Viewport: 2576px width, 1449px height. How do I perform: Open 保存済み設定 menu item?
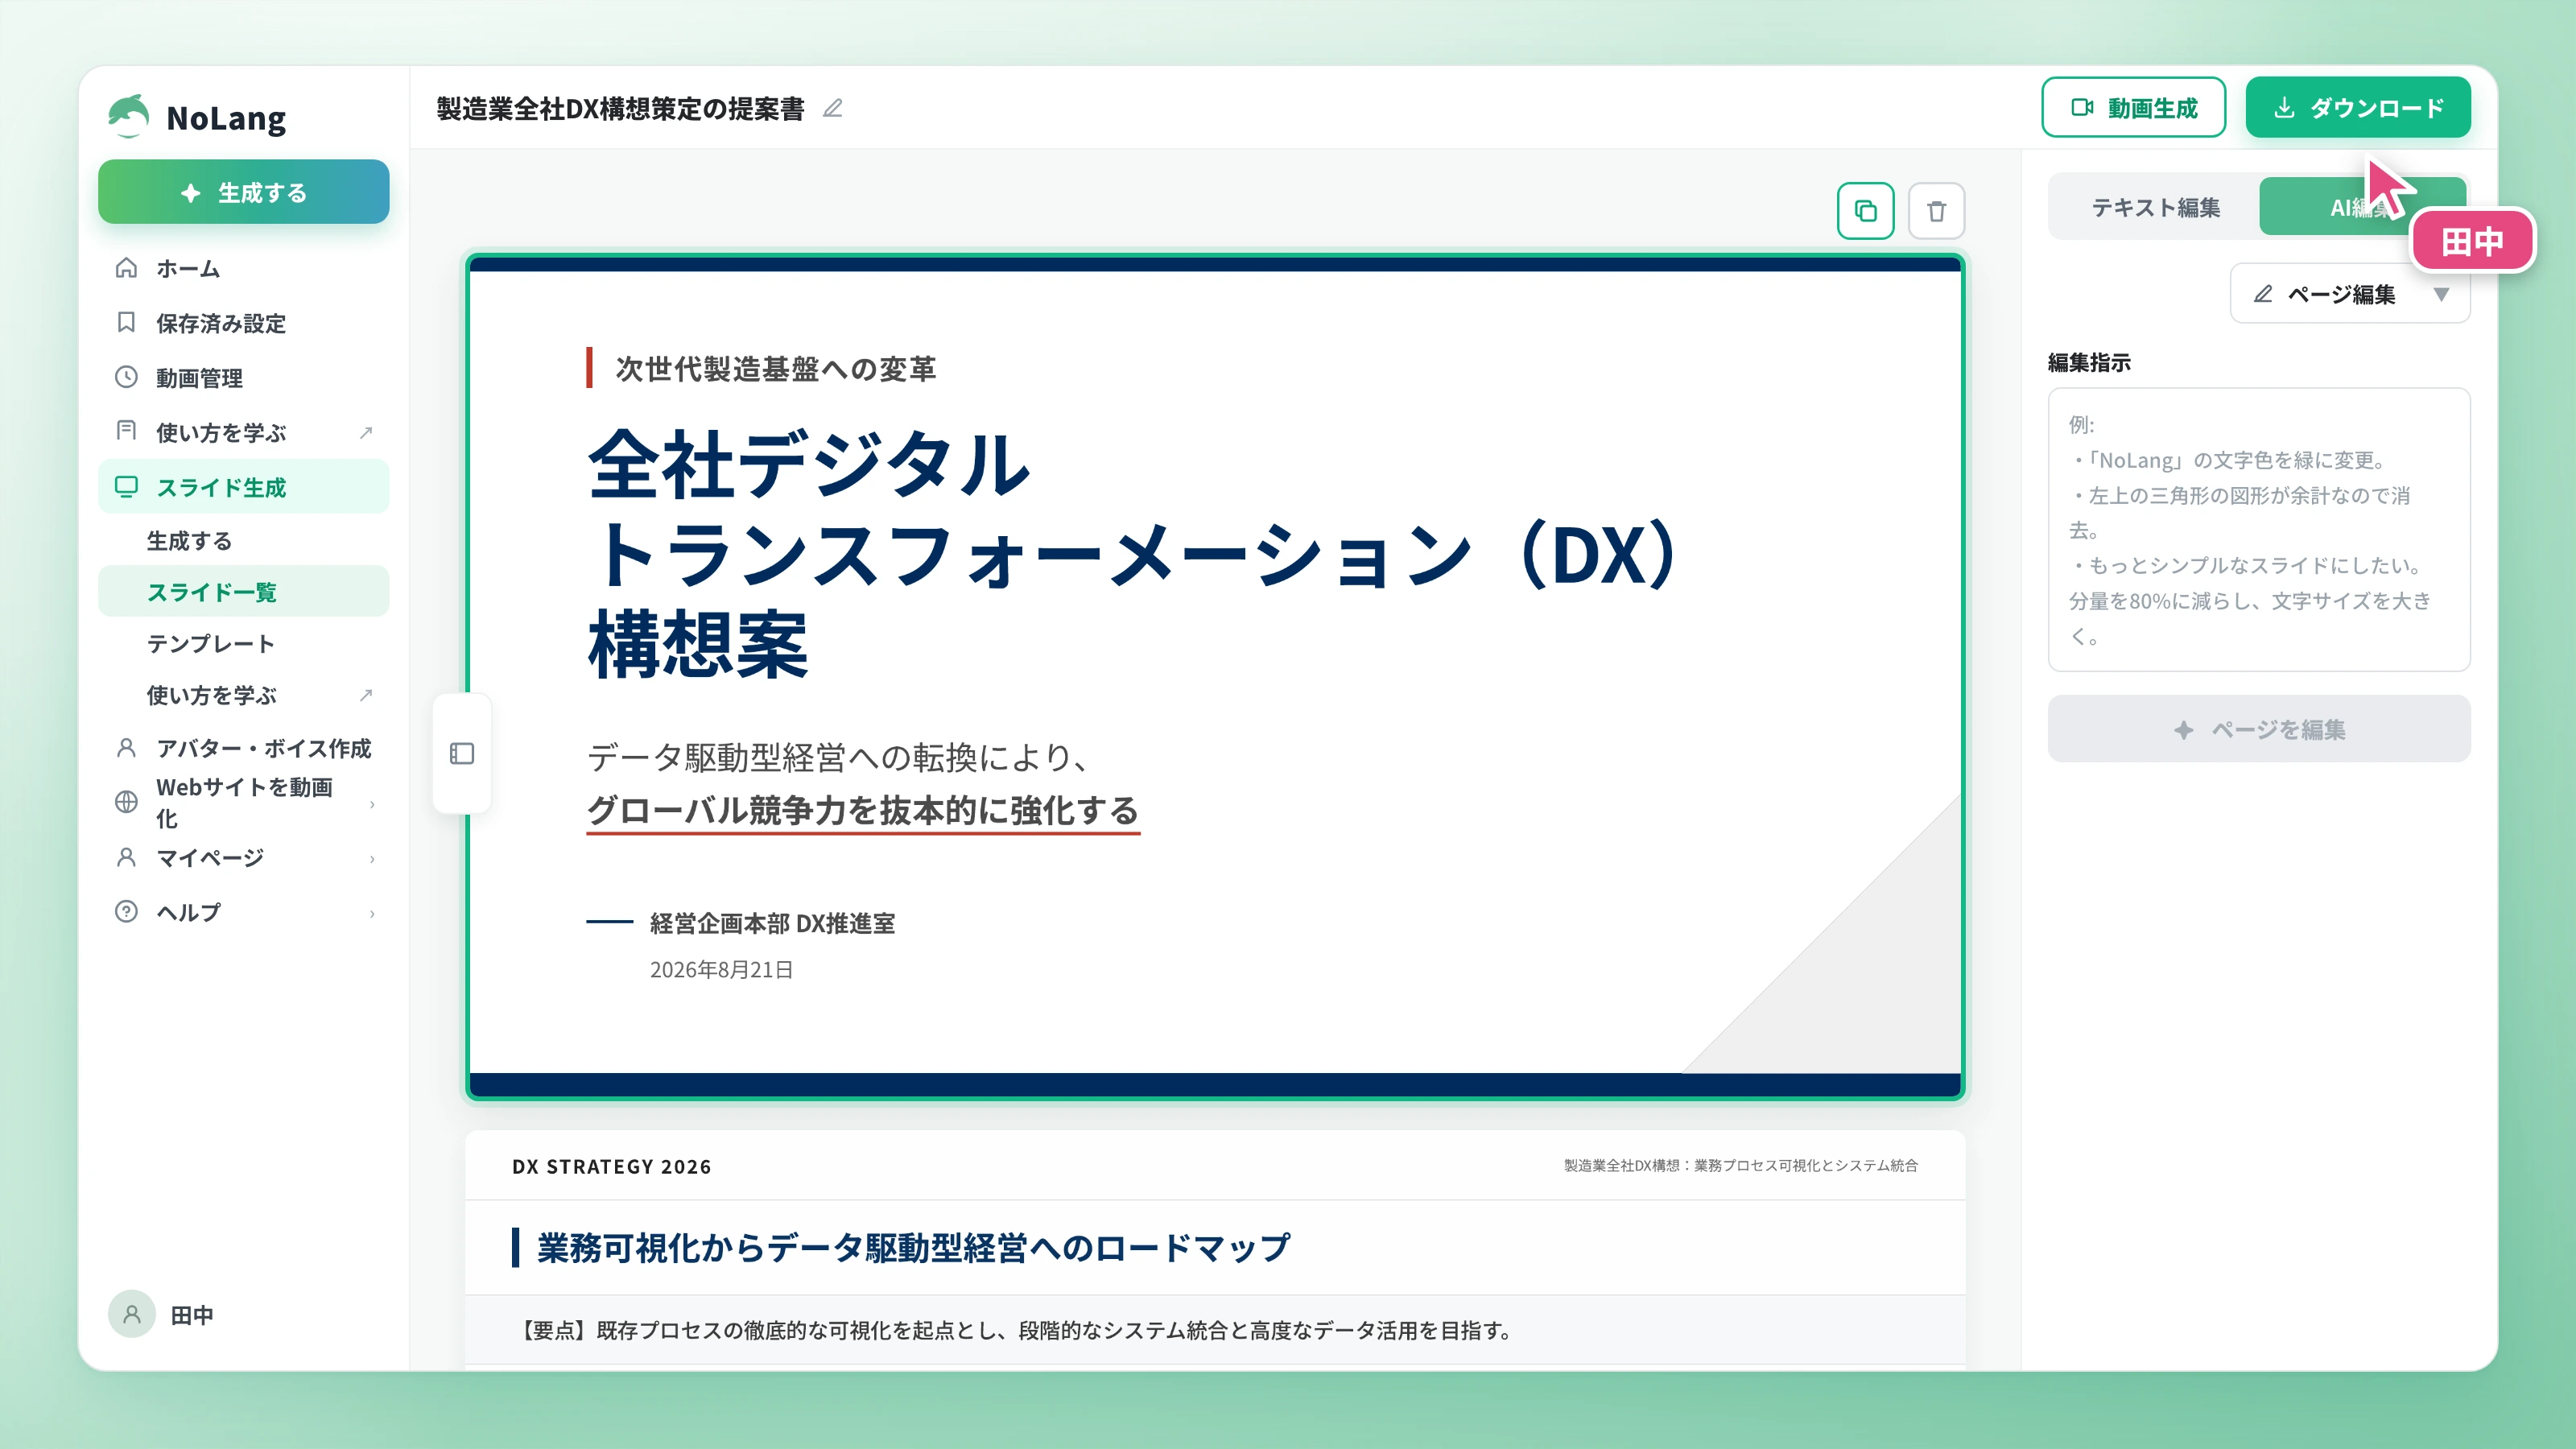point(243,323)
